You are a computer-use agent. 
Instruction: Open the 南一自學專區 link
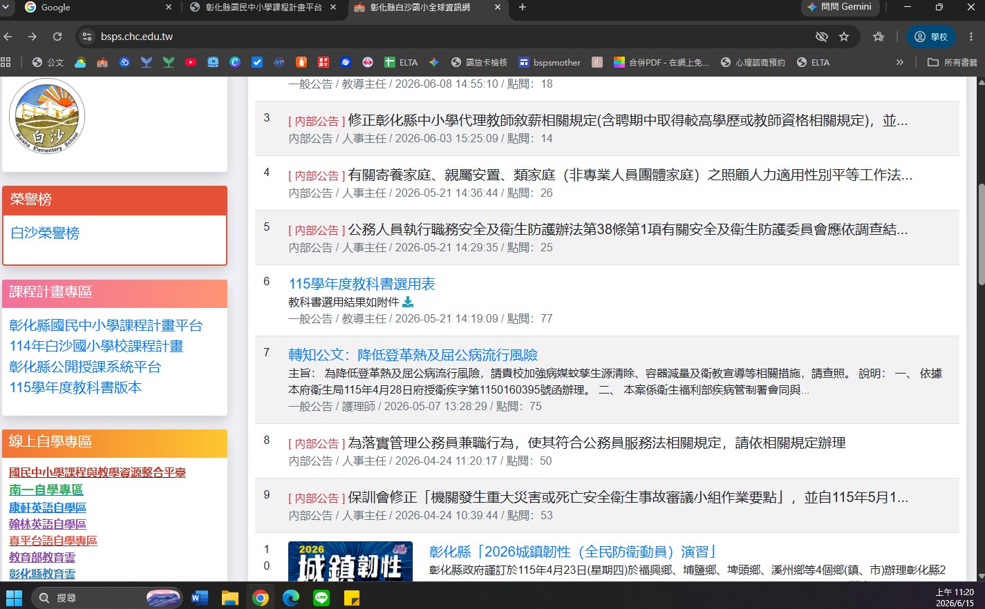(x=46, y=490)
